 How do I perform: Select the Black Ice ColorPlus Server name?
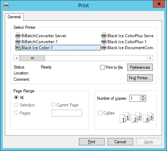pyautogui.click(x=130, y=36)
